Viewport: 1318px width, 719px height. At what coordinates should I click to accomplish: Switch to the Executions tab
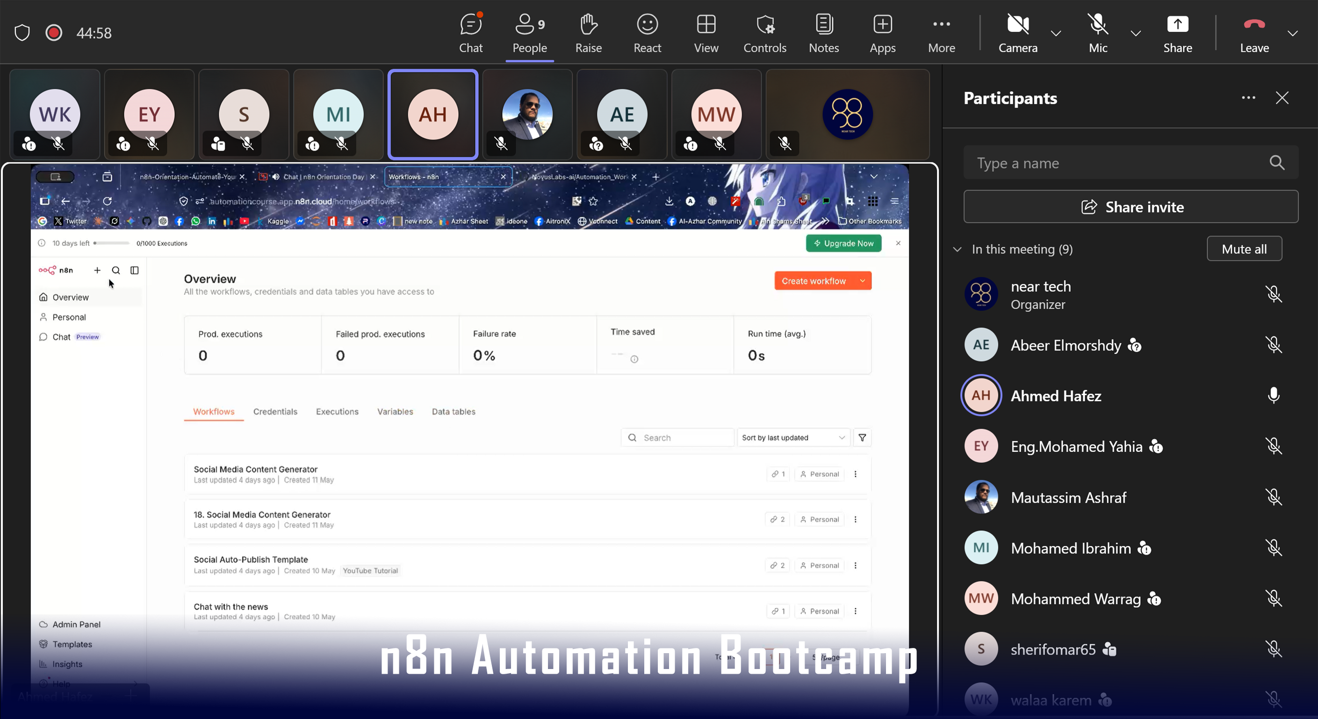pos(337,412)
